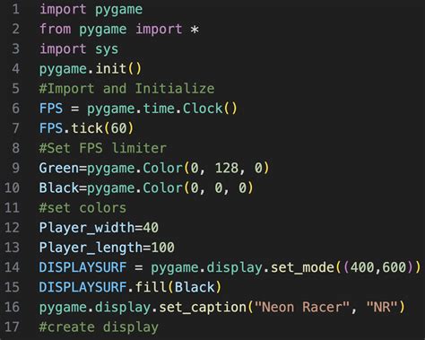The image size is (425, 340).
Task: Click the 'DISPLAYSURF = pygame.display.set_mode' line
Action: click(x=230, y=267)
